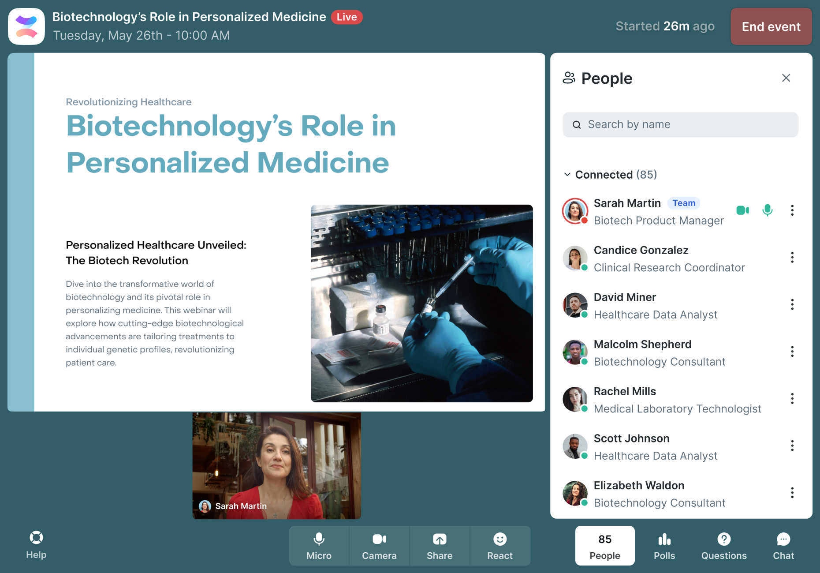Screen dimensions: 820x573
Task: Collapse the Connected (85) section
Action: [x=567, y=175]
